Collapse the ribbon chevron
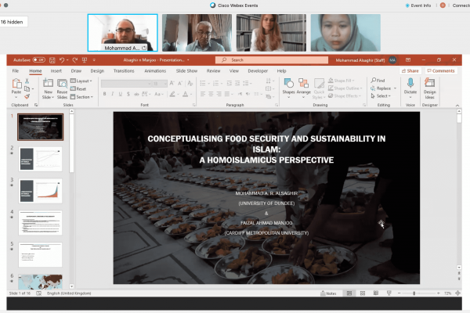 457,105
